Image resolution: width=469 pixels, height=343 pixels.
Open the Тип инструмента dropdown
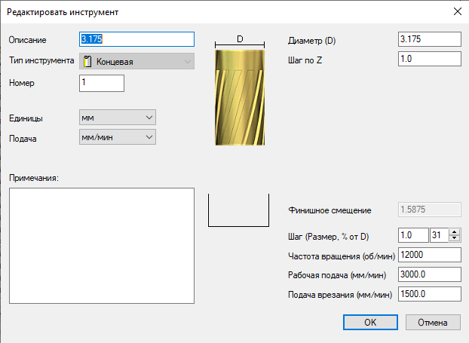[136, 61]
